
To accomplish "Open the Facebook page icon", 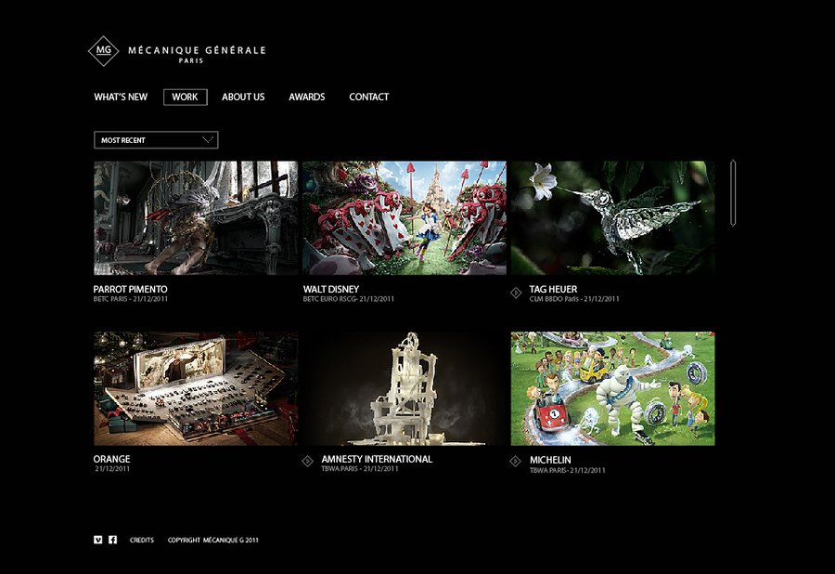I will tap(112, 540).
